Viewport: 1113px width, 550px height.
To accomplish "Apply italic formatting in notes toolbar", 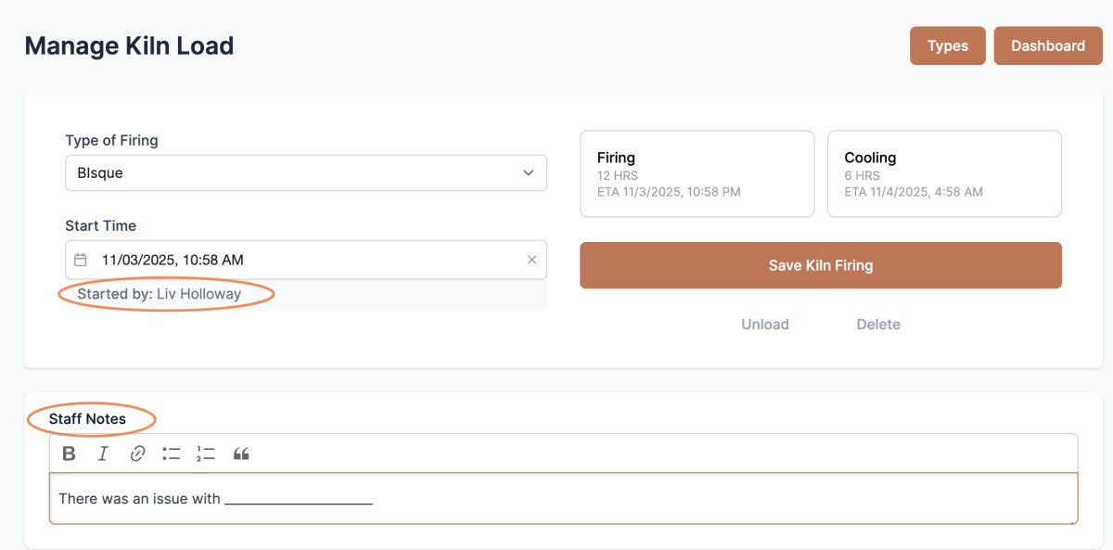I will pos(103,454).
